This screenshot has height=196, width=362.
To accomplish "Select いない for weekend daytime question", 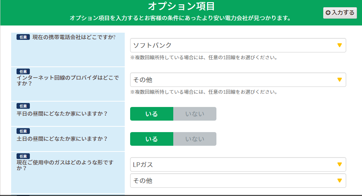I will pos(194,139).
